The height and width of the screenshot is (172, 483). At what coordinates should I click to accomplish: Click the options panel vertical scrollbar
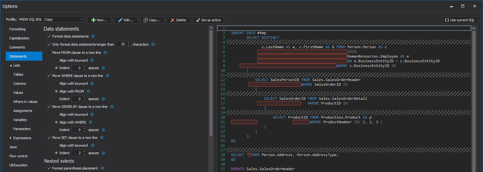point(211,83)
